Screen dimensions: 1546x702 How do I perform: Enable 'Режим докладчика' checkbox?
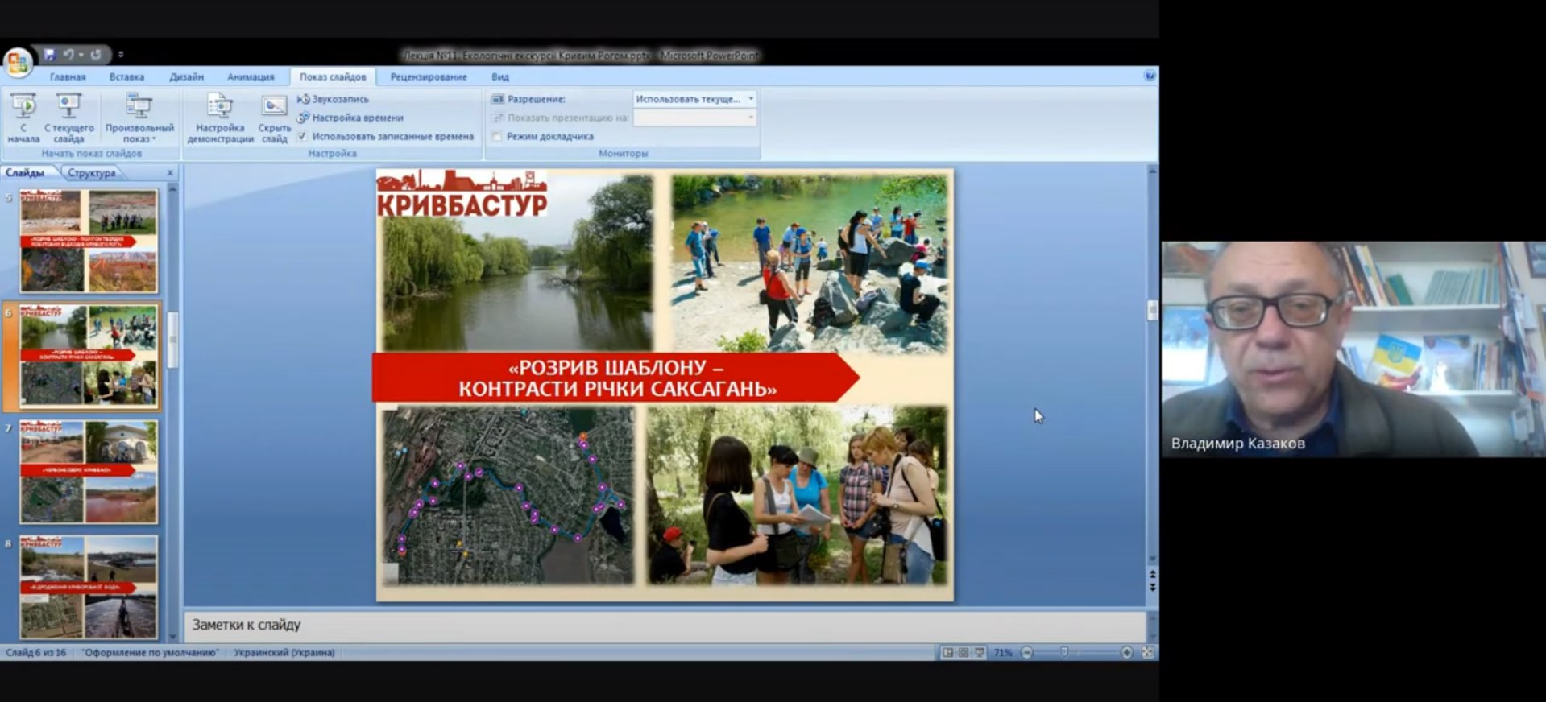496,136
